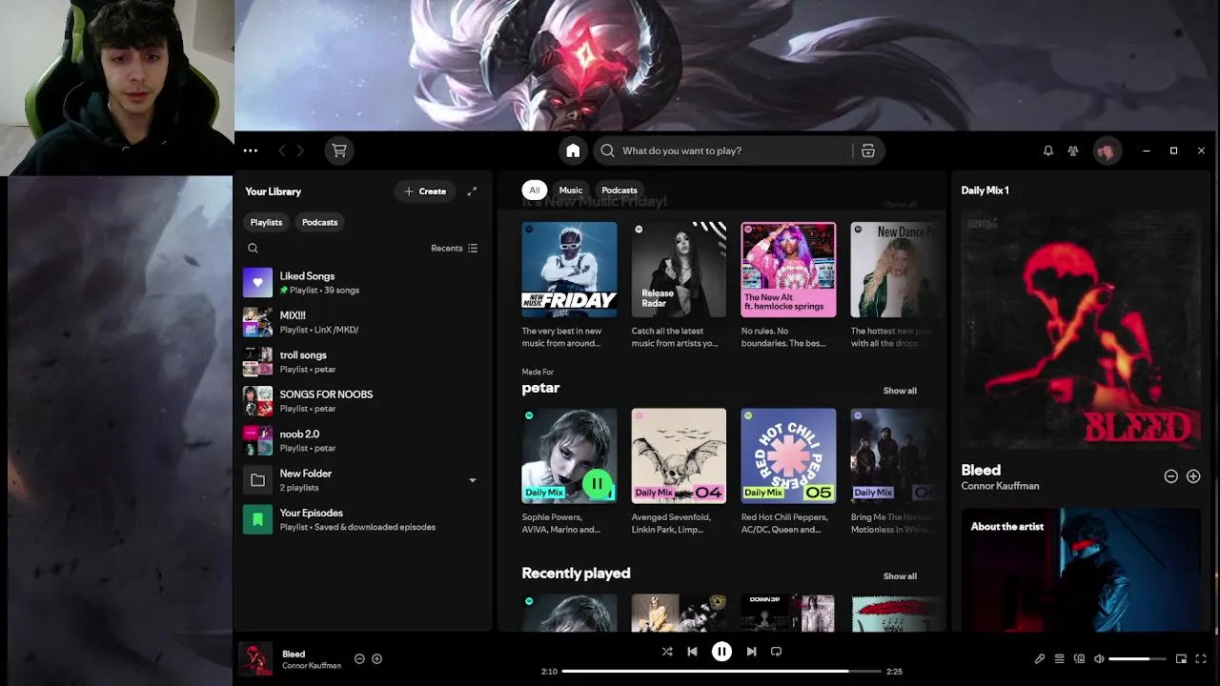Click the Create button in Your Library
The height and width of the screenshot is (686, 1220).
coord(425,192)
